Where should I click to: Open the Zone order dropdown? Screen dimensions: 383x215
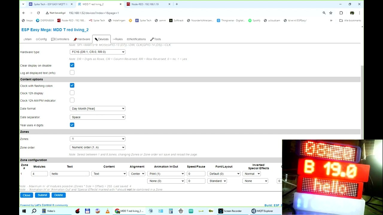pyautogui.click(x=97, y=147)
